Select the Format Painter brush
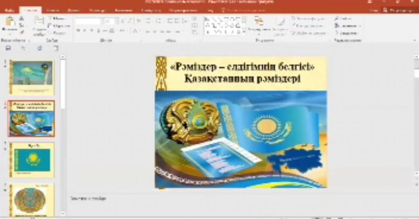The image size is (419, 219). pos(21,33)
